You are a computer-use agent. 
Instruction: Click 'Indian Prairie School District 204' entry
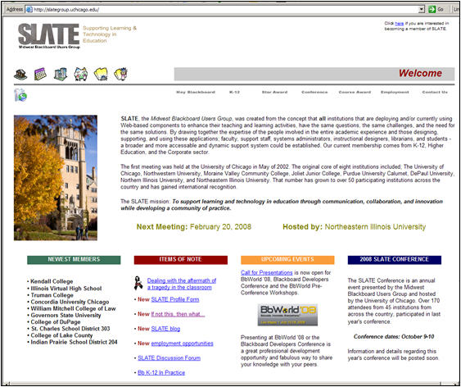[74, 342]
